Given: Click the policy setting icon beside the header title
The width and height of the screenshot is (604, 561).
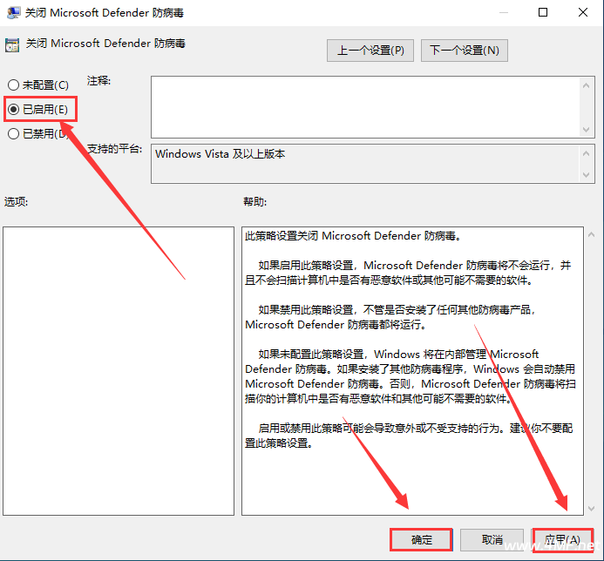Looking at the screenshot, I should (x=12, y=44).
